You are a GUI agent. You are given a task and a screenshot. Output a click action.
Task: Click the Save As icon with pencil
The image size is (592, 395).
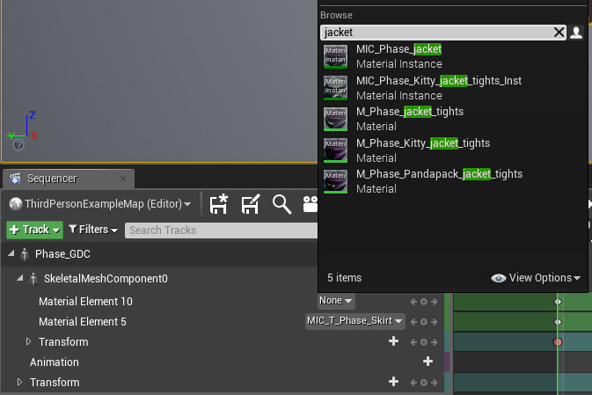(x=250, y=204)
